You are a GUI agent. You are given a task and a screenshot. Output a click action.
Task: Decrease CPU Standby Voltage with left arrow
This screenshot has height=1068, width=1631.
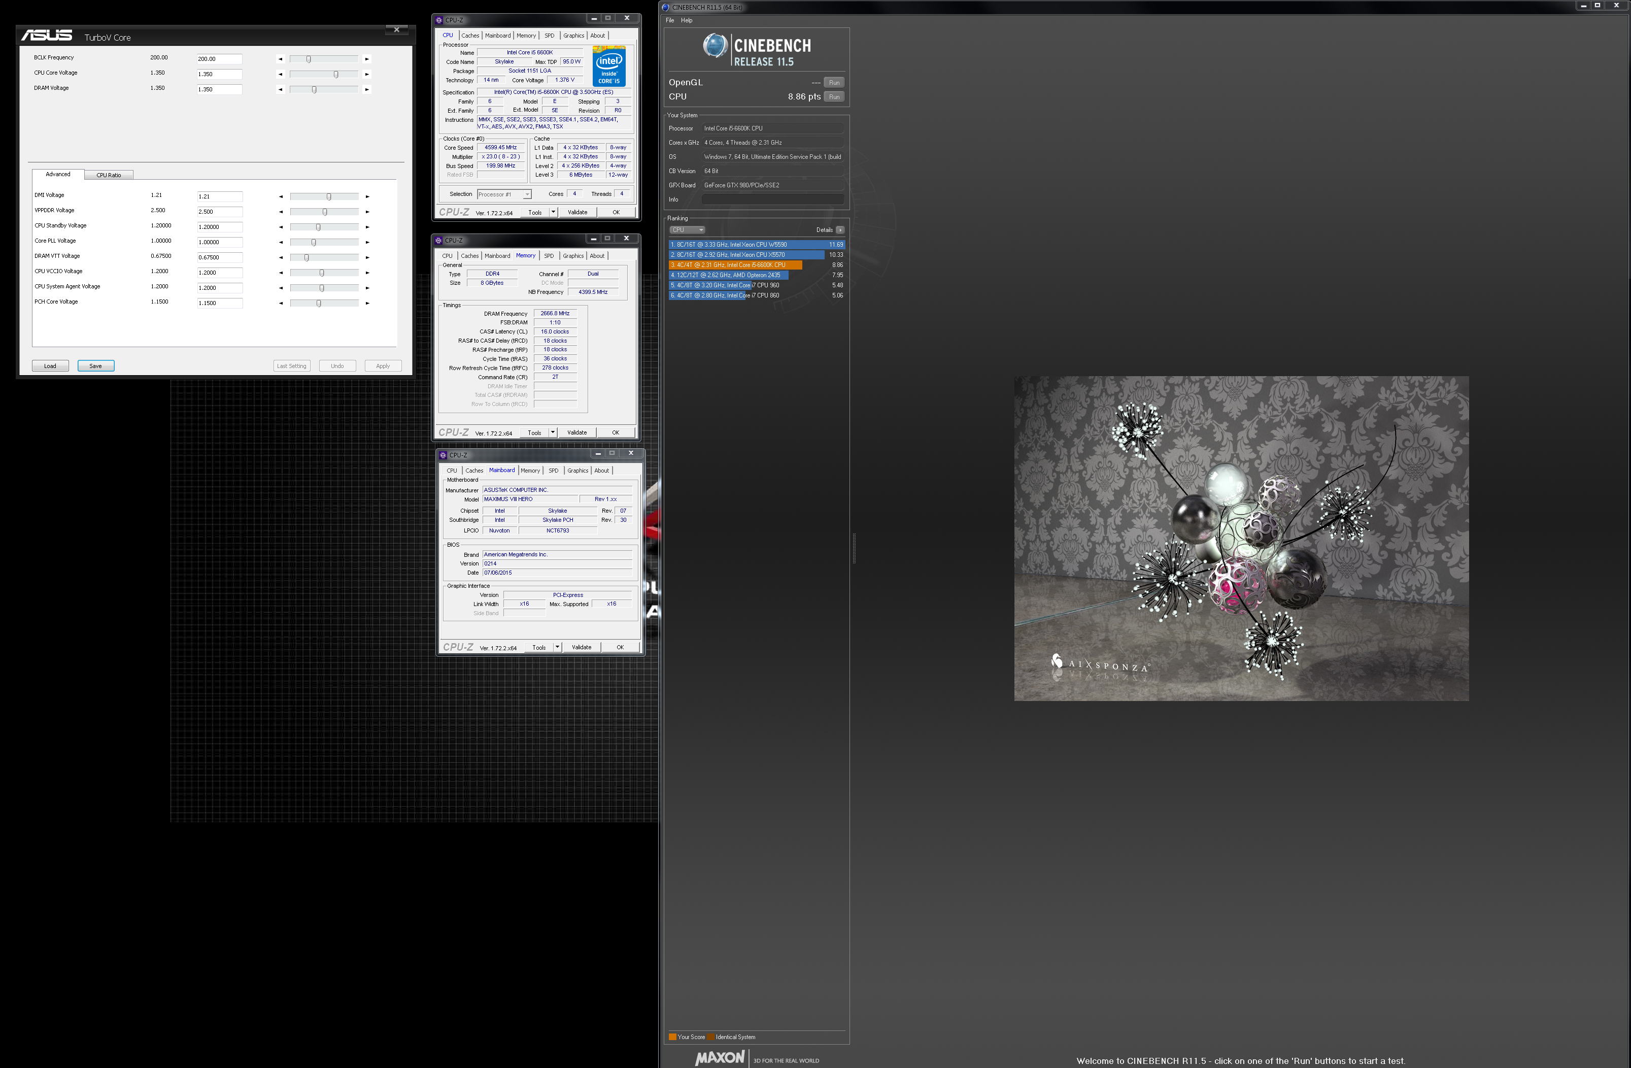[x=280, y=227]
